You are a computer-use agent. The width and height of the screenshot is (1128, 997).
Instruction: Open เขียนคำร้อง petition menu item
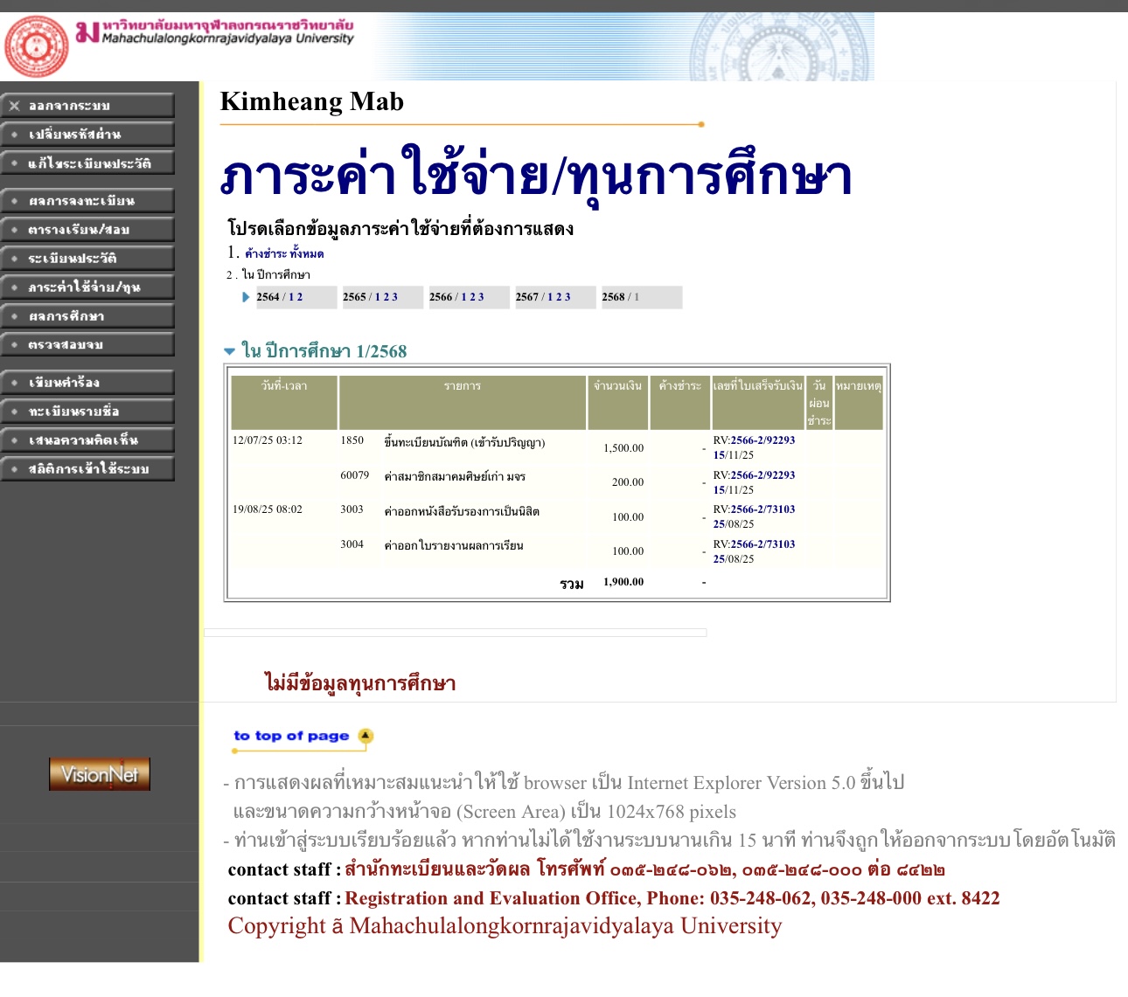coord(87,383)
